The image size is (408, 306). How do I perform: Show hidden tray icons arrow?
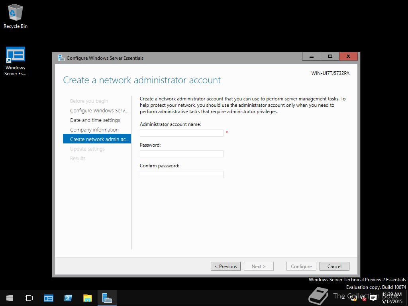343,298
